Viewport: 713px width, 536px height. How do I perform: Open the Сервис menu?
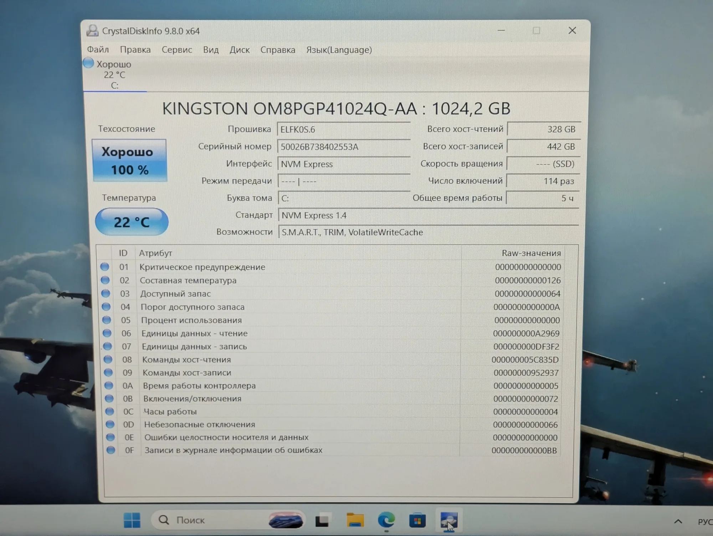tap(177, 50)
